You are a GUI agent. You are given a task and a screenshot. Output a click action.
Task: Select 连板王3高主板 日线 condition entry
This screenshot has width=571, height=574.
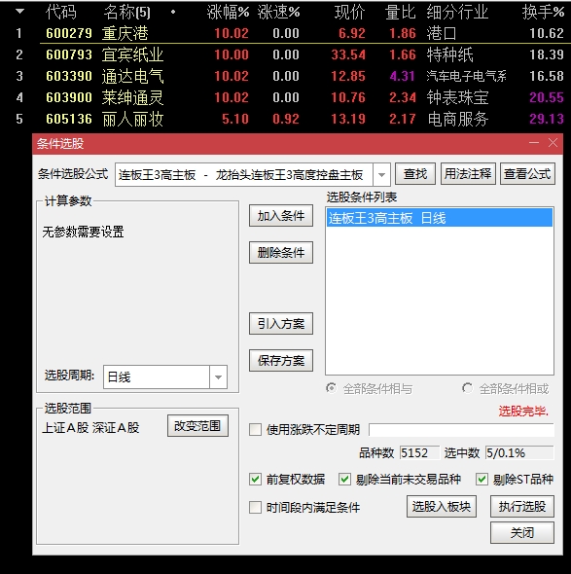[440, 218]
